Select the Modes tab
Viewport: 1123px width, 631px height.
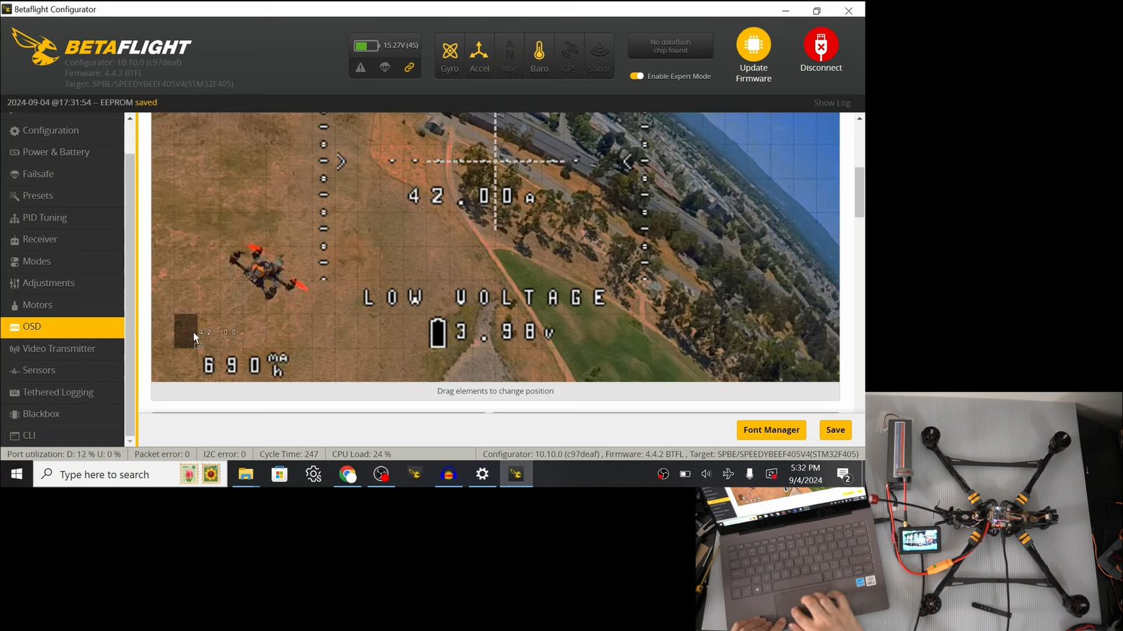(x=62, y=261)
